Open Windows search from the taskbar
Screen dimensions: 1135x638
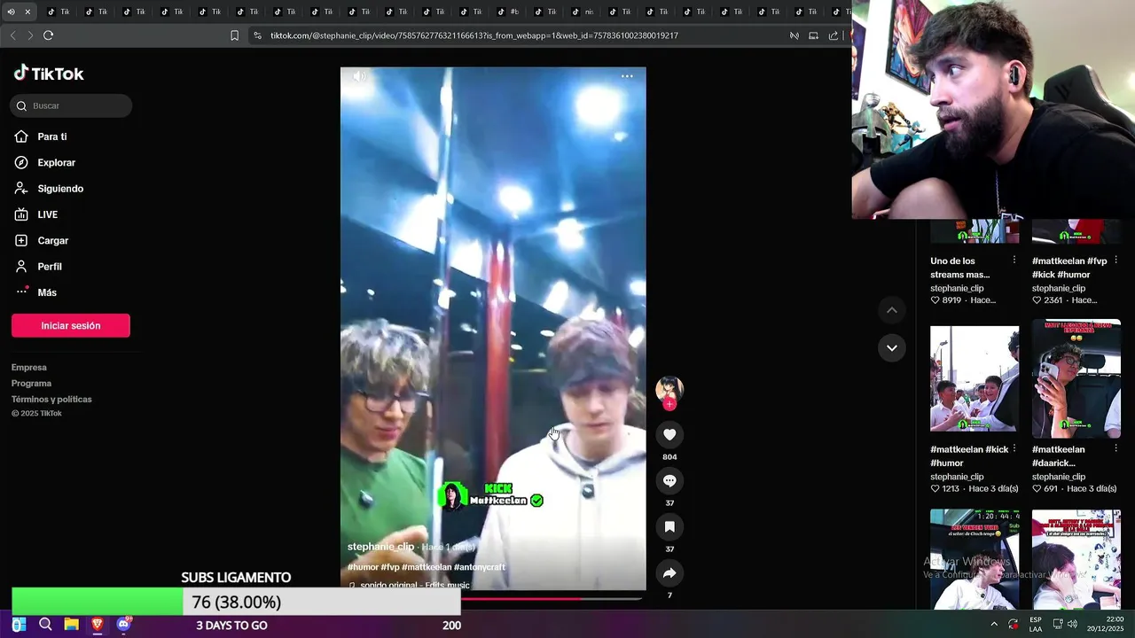click(x=45, y=625)
